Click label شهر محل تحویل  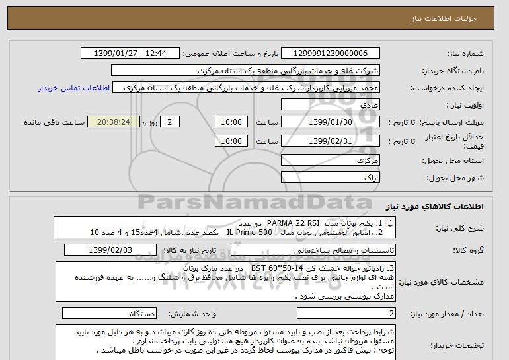coord(455,178)
